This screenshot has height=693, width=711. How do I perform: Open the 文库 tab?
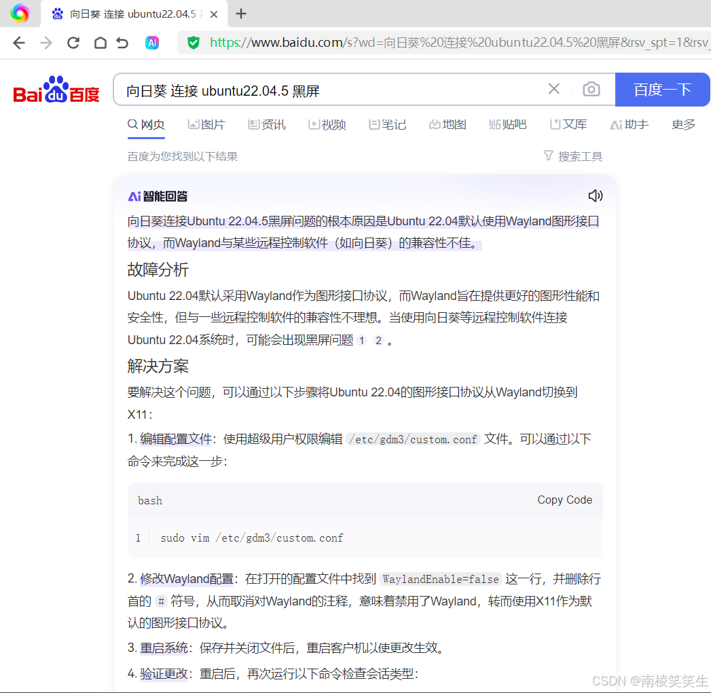point(568,124)
